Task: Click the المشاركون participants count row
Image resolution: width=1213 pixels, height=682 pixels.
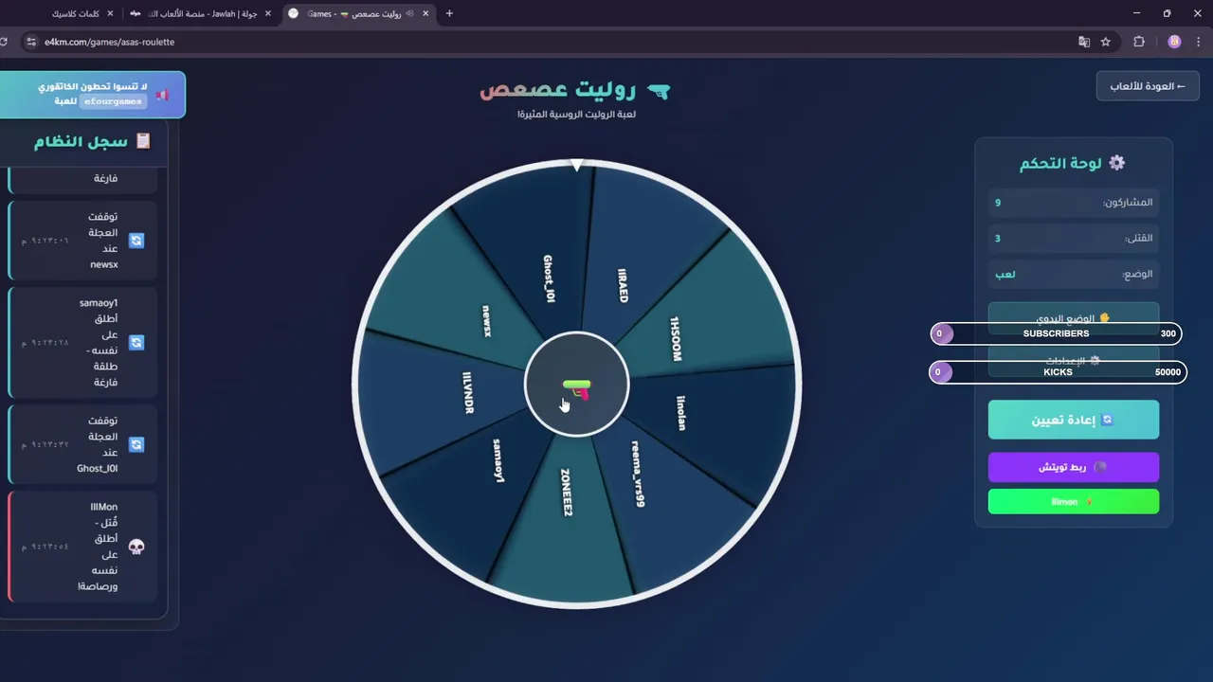Action: coord(1074,203)
